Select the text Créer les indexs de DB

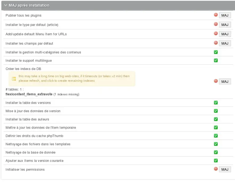tap(23, 69)
